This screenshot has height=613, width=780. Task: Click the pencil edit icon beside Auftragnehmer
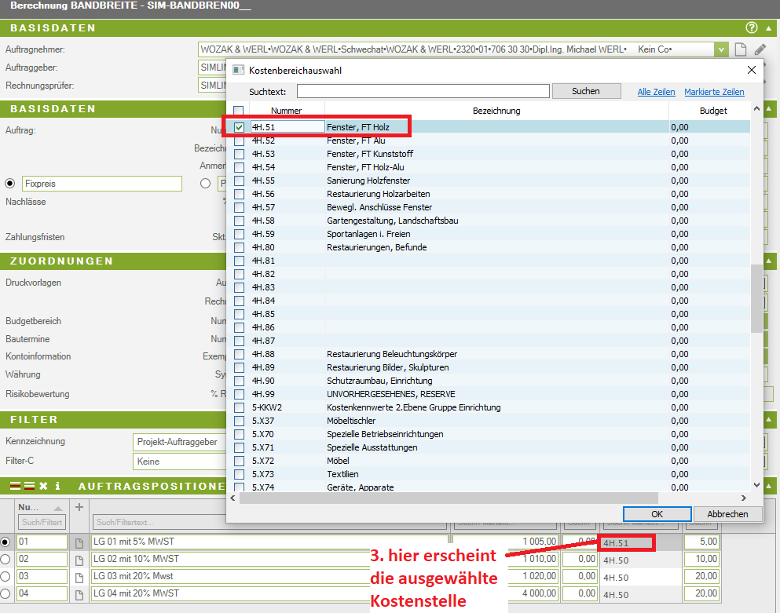760,49
